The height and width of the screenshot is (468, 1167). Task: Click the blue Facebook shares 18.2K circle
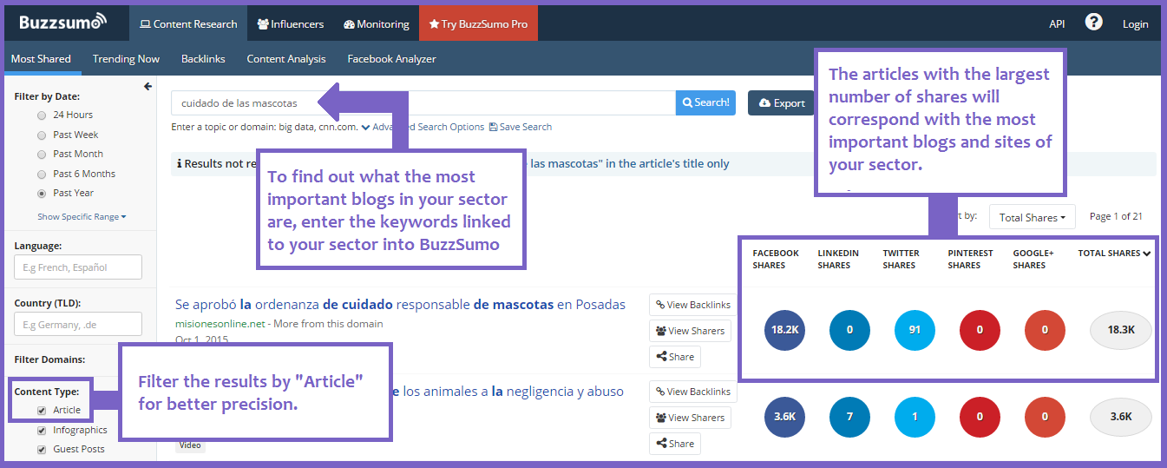(x=785, y=330)
